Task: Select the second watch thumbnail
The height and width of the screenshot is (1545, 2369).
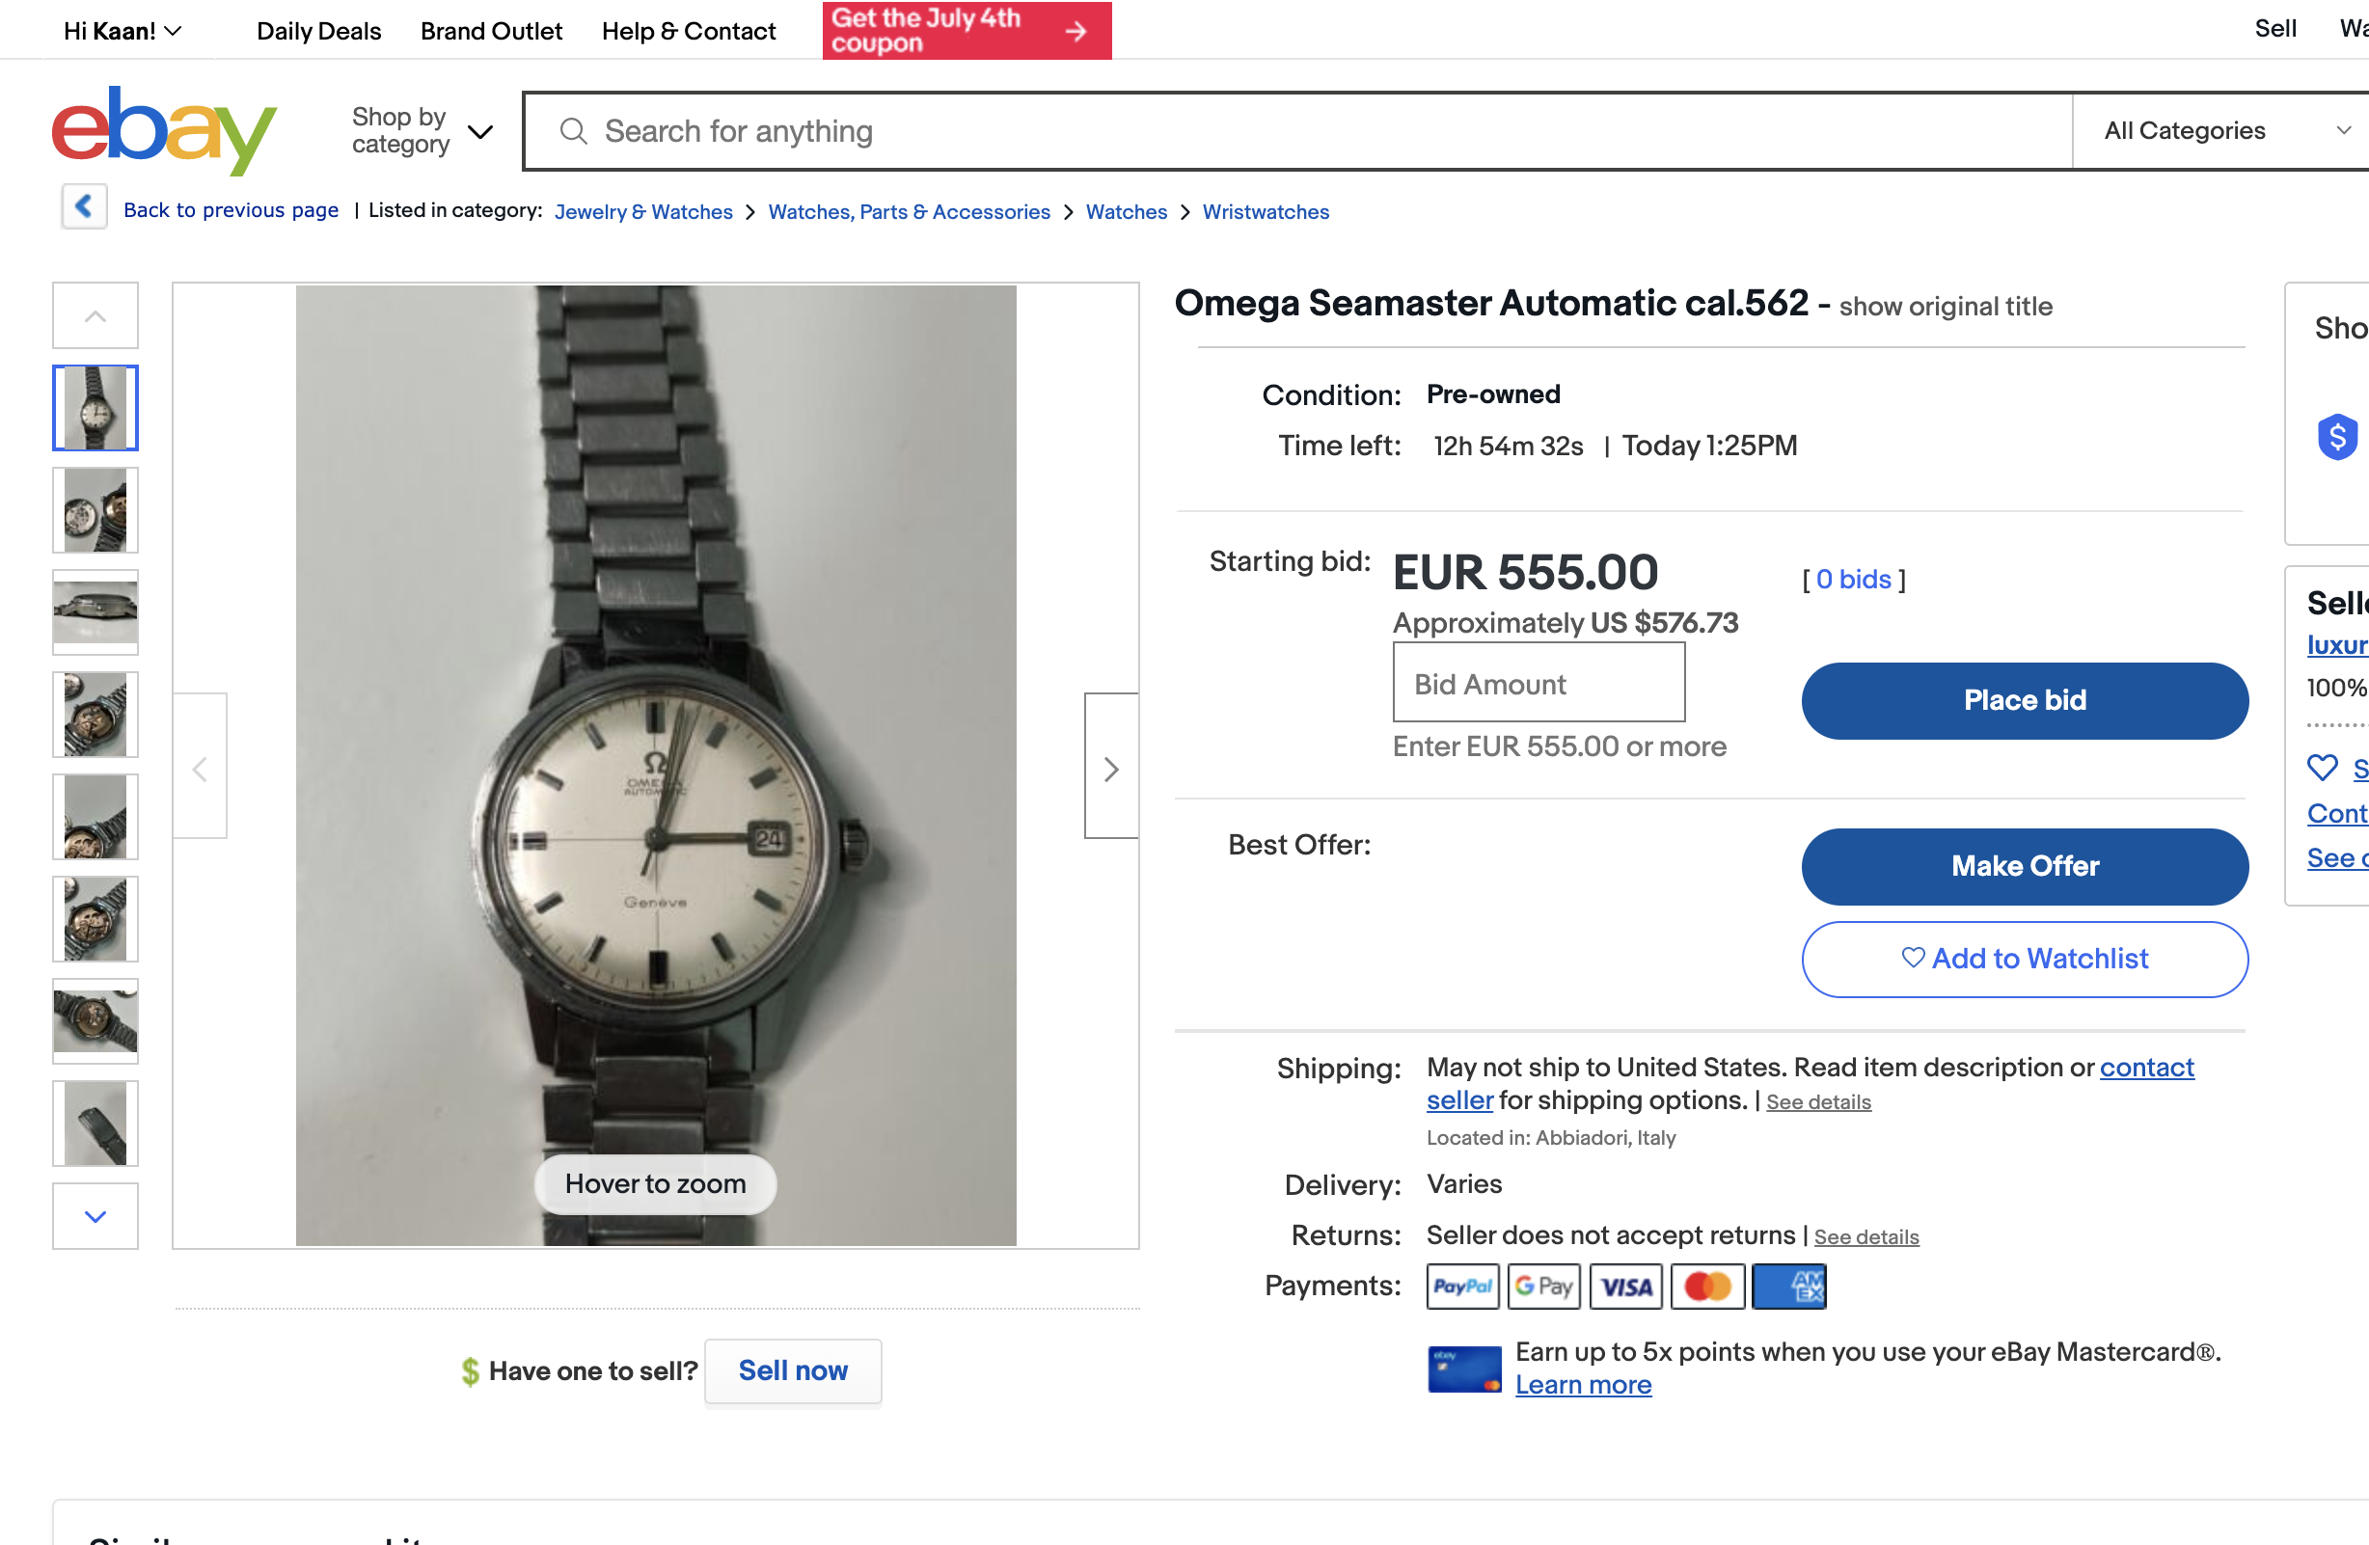Action: pyautogui.click(x=95, y=511)
